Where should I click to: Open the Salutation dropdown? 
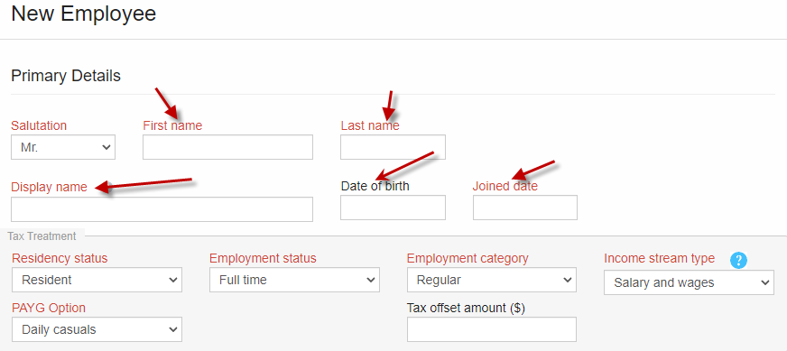(x=63, y=147)
